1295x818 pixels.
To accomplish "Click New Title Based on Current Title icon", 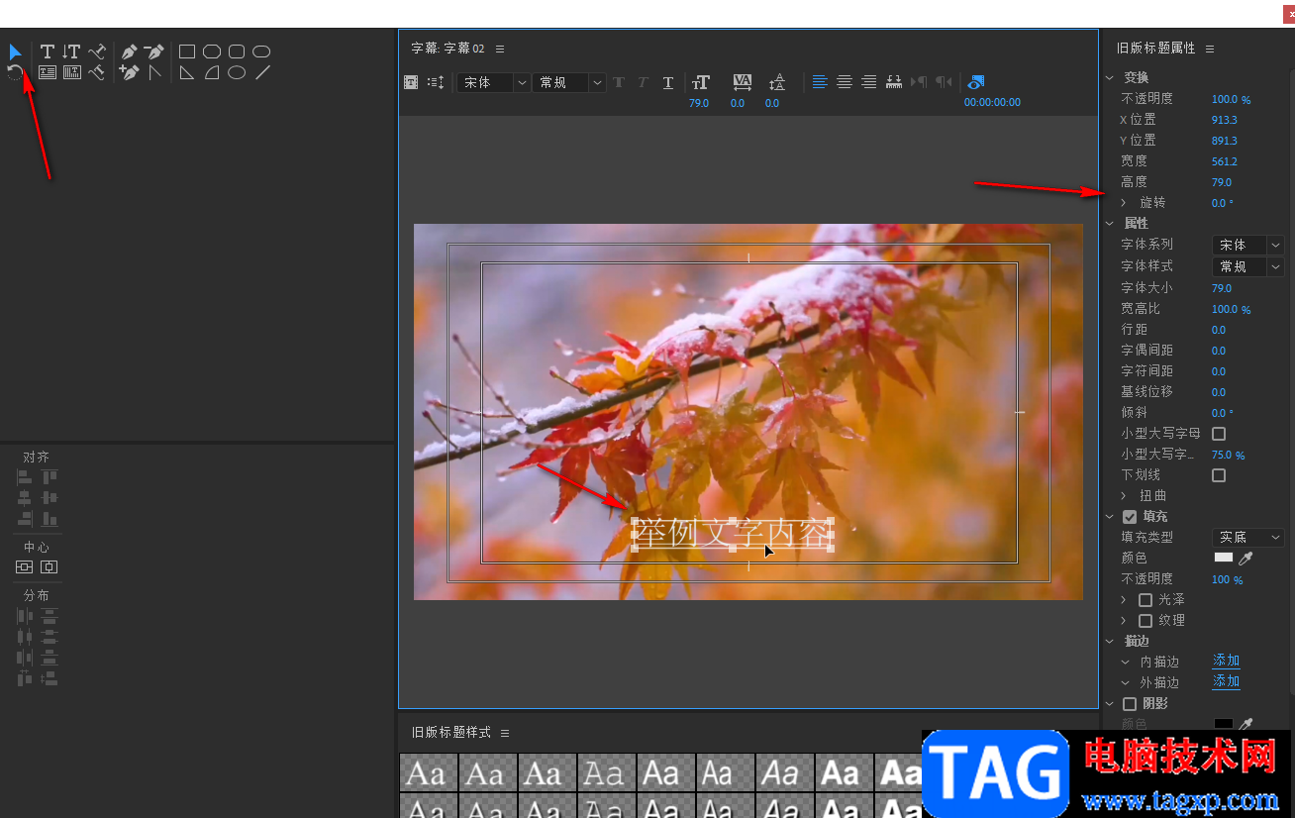I will coord(411,82).
